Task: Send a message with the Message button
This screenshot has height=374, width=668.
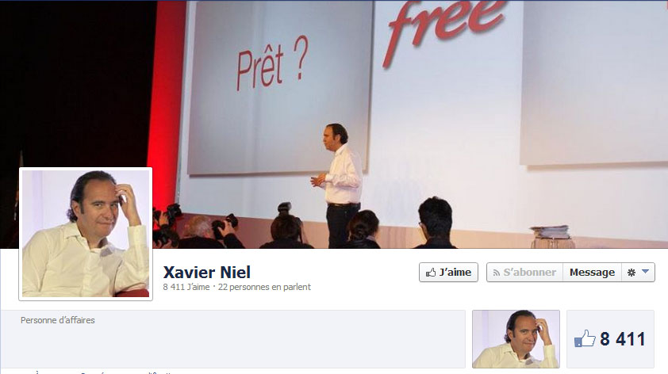Action: click(592, 273)
